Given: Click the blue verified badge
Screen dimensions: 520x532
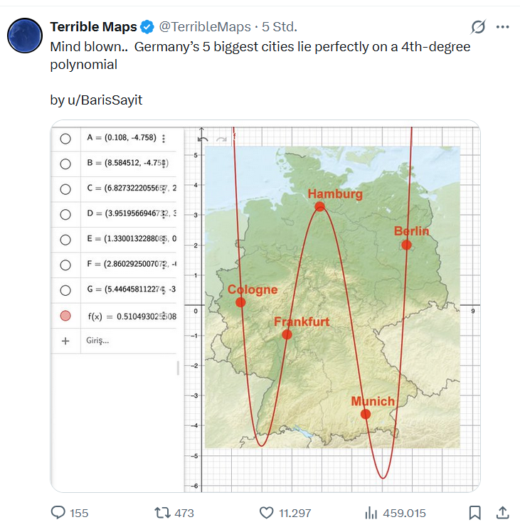Looking at the screenshot, I should click(x=147, y=27).
